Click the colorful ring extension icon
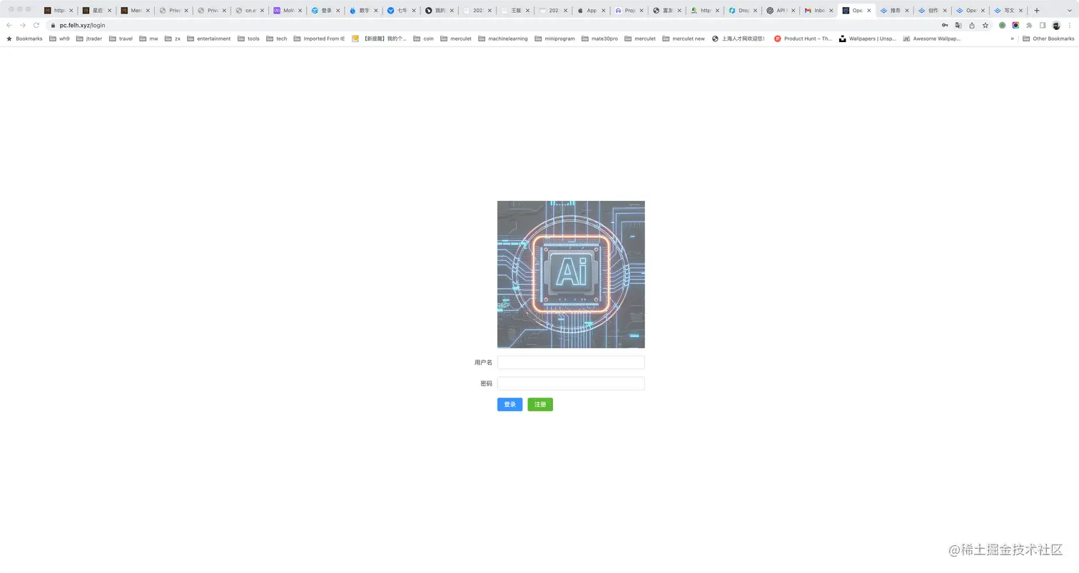Image resolution: width=1079 pixels, height=573 pixels. 1015,25
